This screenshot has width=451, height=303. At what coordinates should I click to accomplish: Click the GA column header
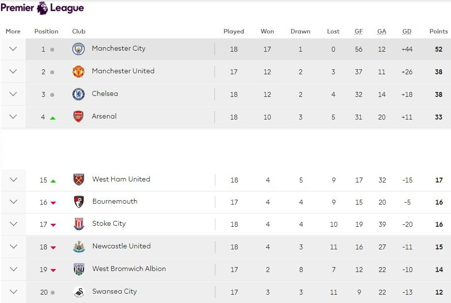pyautogui.click(x=382, y=31)
